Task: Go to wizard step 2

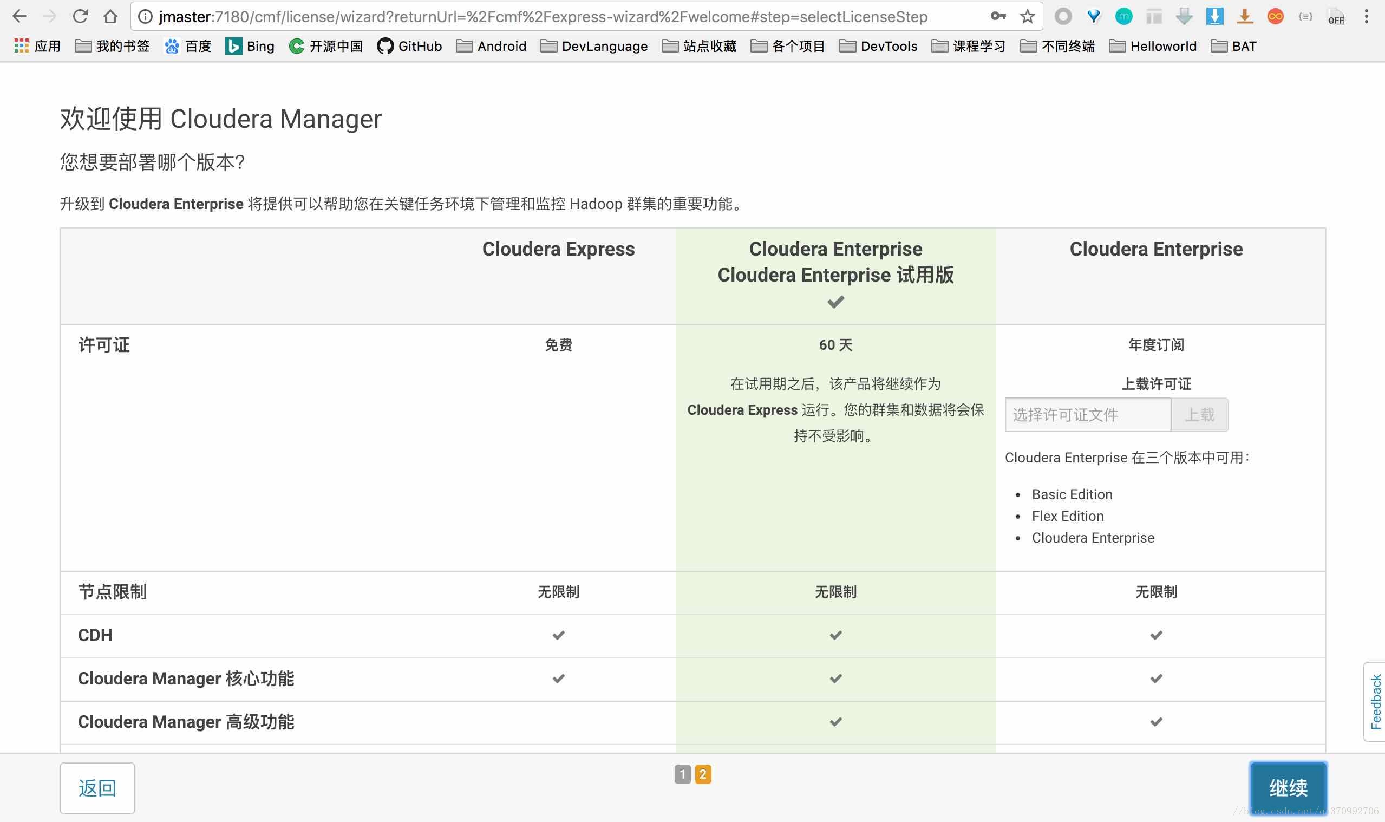Action: pyautogui.click(x=703, y=774)
